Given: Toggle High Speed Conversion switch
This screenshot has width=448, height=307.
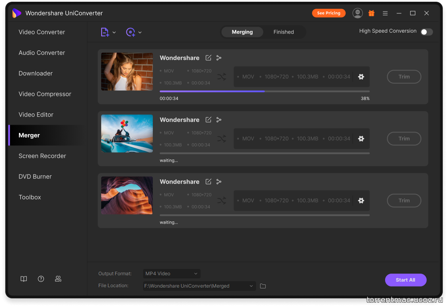Looking at the screenshot, I should pos(426,32).
